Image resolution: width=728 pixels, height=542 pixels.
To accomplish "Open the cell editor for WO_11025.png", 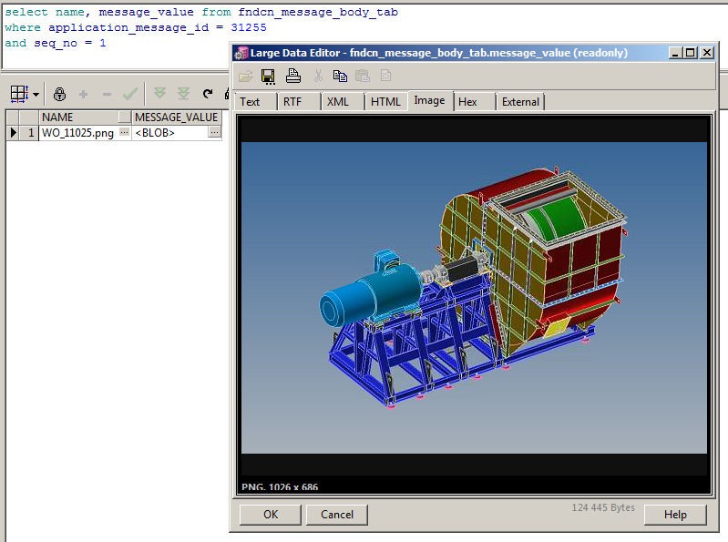I will click(x=124, y=133).
